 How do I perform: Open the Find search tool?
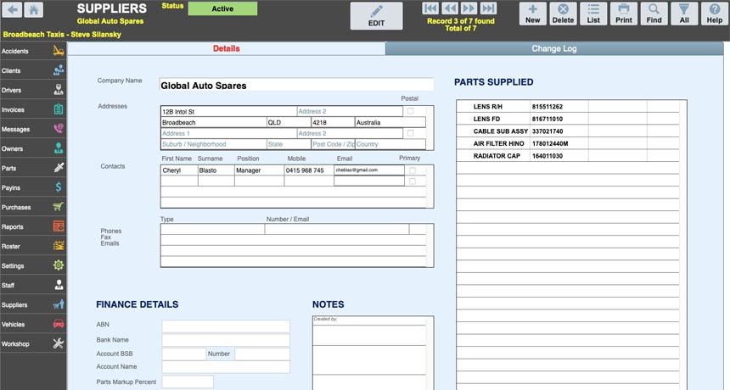tap(654, 14)
